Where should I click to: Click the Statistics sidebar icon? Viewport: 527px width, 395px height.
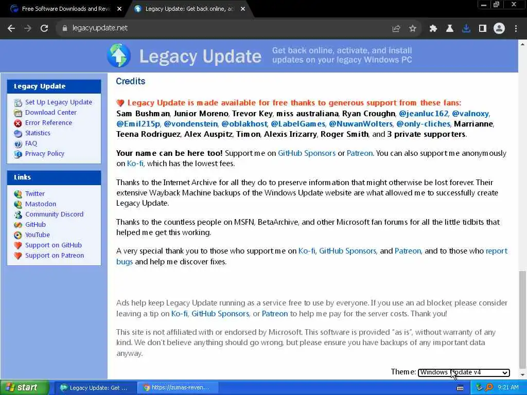click(x=18, y=133)
